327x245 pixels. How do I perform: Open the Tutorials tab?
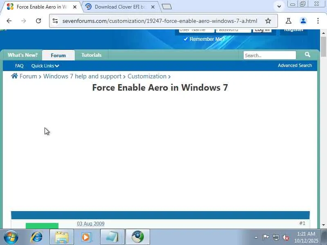(x=92, y=55)
